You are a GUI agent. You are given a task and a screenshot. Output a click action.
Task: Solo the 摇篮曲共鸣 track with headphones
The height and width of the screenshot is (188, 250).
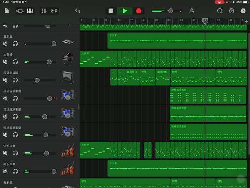[15, 80]
